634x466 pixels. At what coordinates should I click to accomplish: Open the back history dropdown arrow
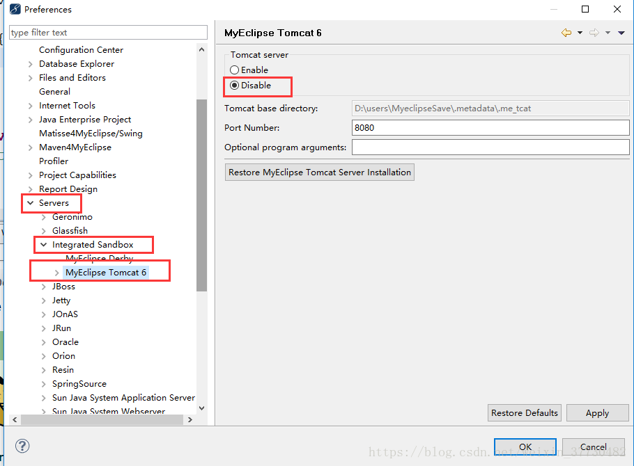click(x=580, y=33)
